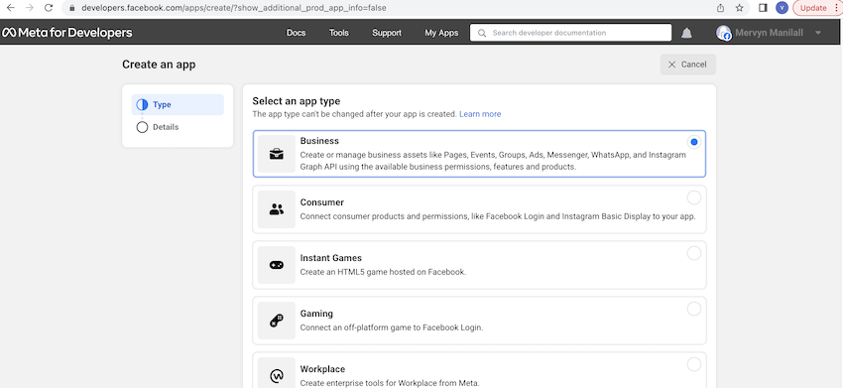Screen dimensions: 843x388
Task: Go to My Apps
Action: (x=441, y=33)
